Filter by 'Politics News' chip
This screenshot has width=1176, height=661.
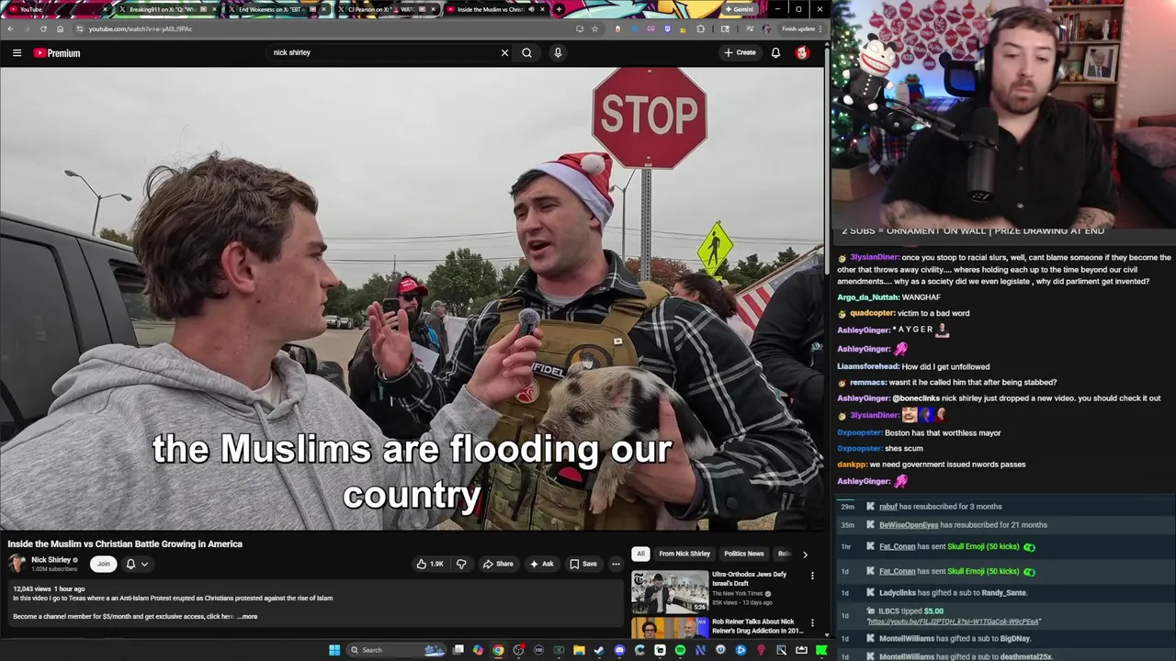pos(743,554)
